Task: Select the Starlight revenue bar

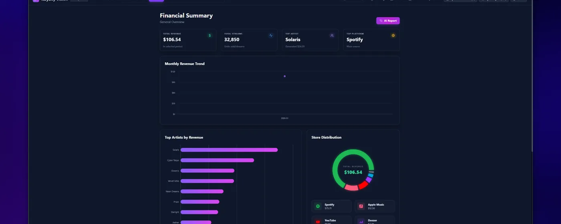Action: (x=199, y=212)
